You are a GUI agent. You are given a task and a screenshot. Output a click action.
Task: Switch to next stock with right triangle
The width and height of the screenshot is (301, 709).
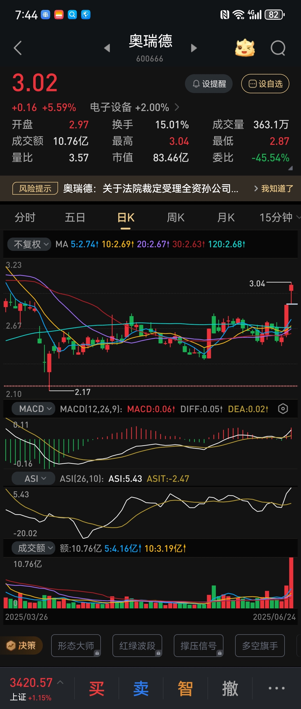click(194, 48)
